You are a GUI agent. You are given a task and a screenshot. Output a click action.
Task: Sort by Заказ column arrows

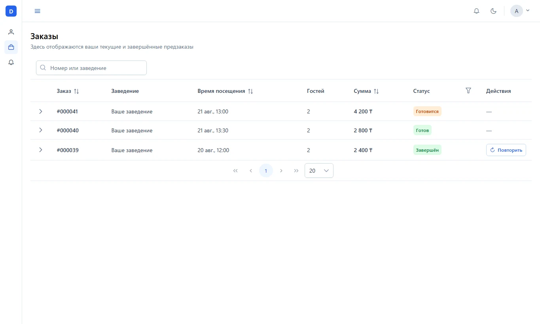(x=76, y=91)
